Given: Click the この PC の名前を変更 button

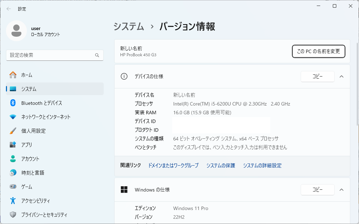Looking at the screenshot, I should 318,51.
